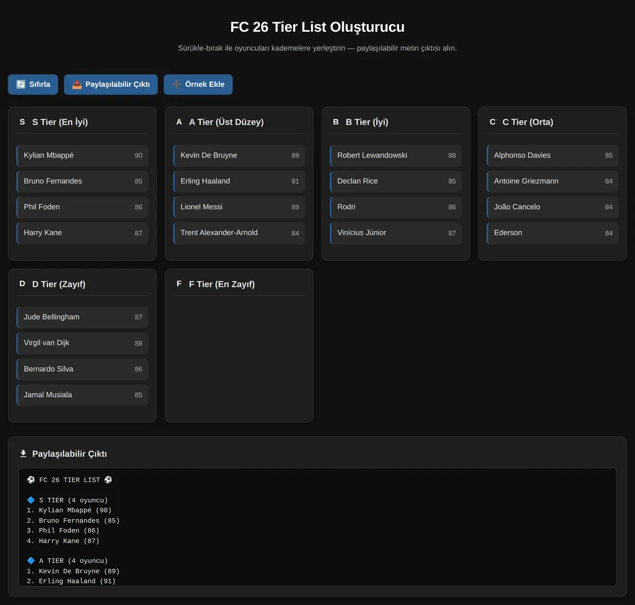Pick the Declan Rice player card
The width and height of the screenshot is (635, 605).
point(396,181)
